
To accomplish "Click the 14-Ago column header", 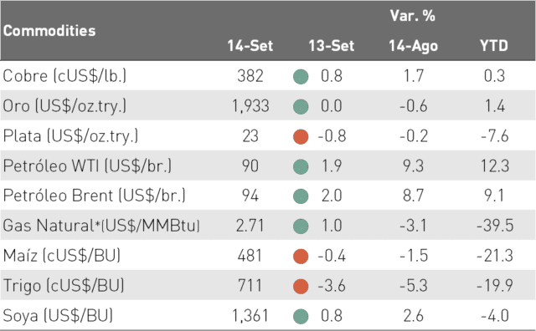I will point(413,47).
